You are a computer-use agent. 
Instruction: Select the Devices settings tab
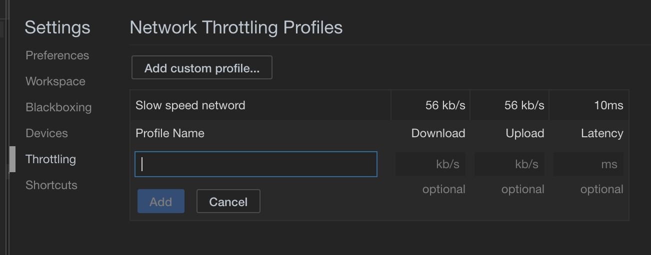[46, 133]
